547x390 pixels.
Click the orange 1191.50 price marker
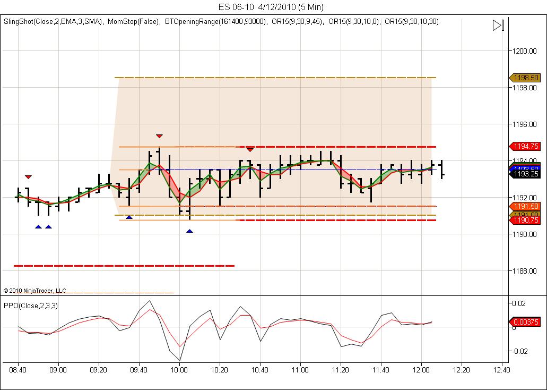pos(525,207)
